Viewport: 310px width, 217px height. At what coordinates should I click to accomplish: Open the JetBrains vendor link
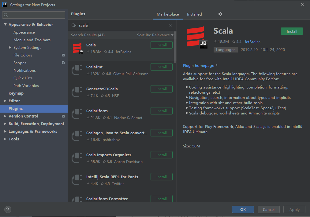(252, 42)
